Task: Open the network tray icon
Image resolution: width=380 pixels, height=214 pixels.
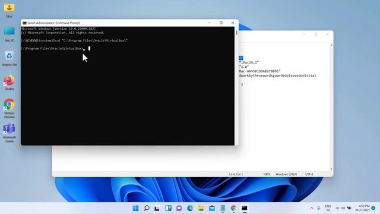Action: pos(337,208)
